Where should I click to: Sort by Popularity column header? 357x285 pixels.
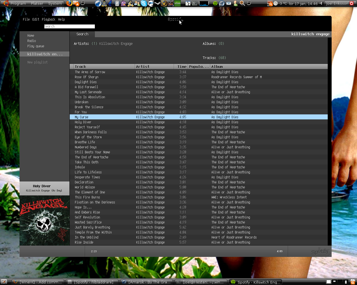(199, 67)
